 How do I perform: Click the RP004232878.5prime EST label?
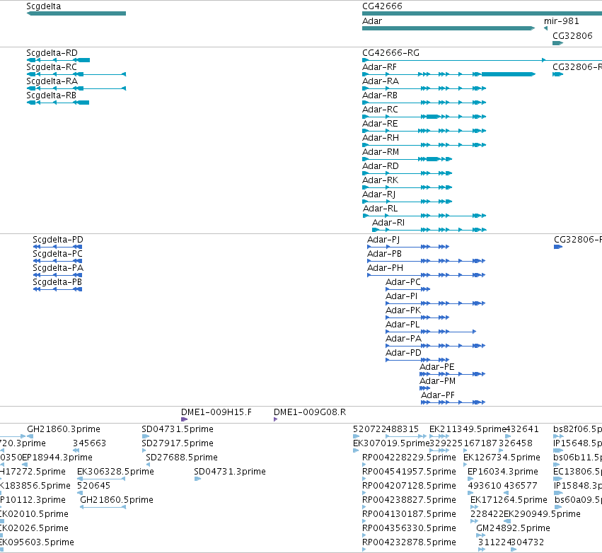(x=409, y=543)
